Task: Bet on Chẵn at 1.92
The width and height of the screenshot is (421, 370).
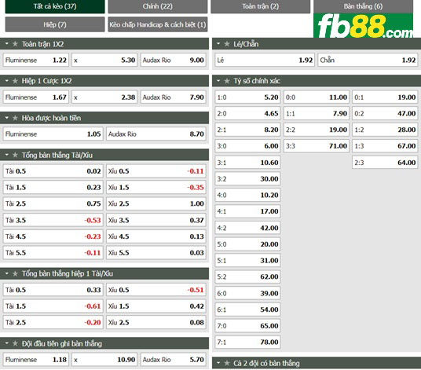Action: pos(368,60)
